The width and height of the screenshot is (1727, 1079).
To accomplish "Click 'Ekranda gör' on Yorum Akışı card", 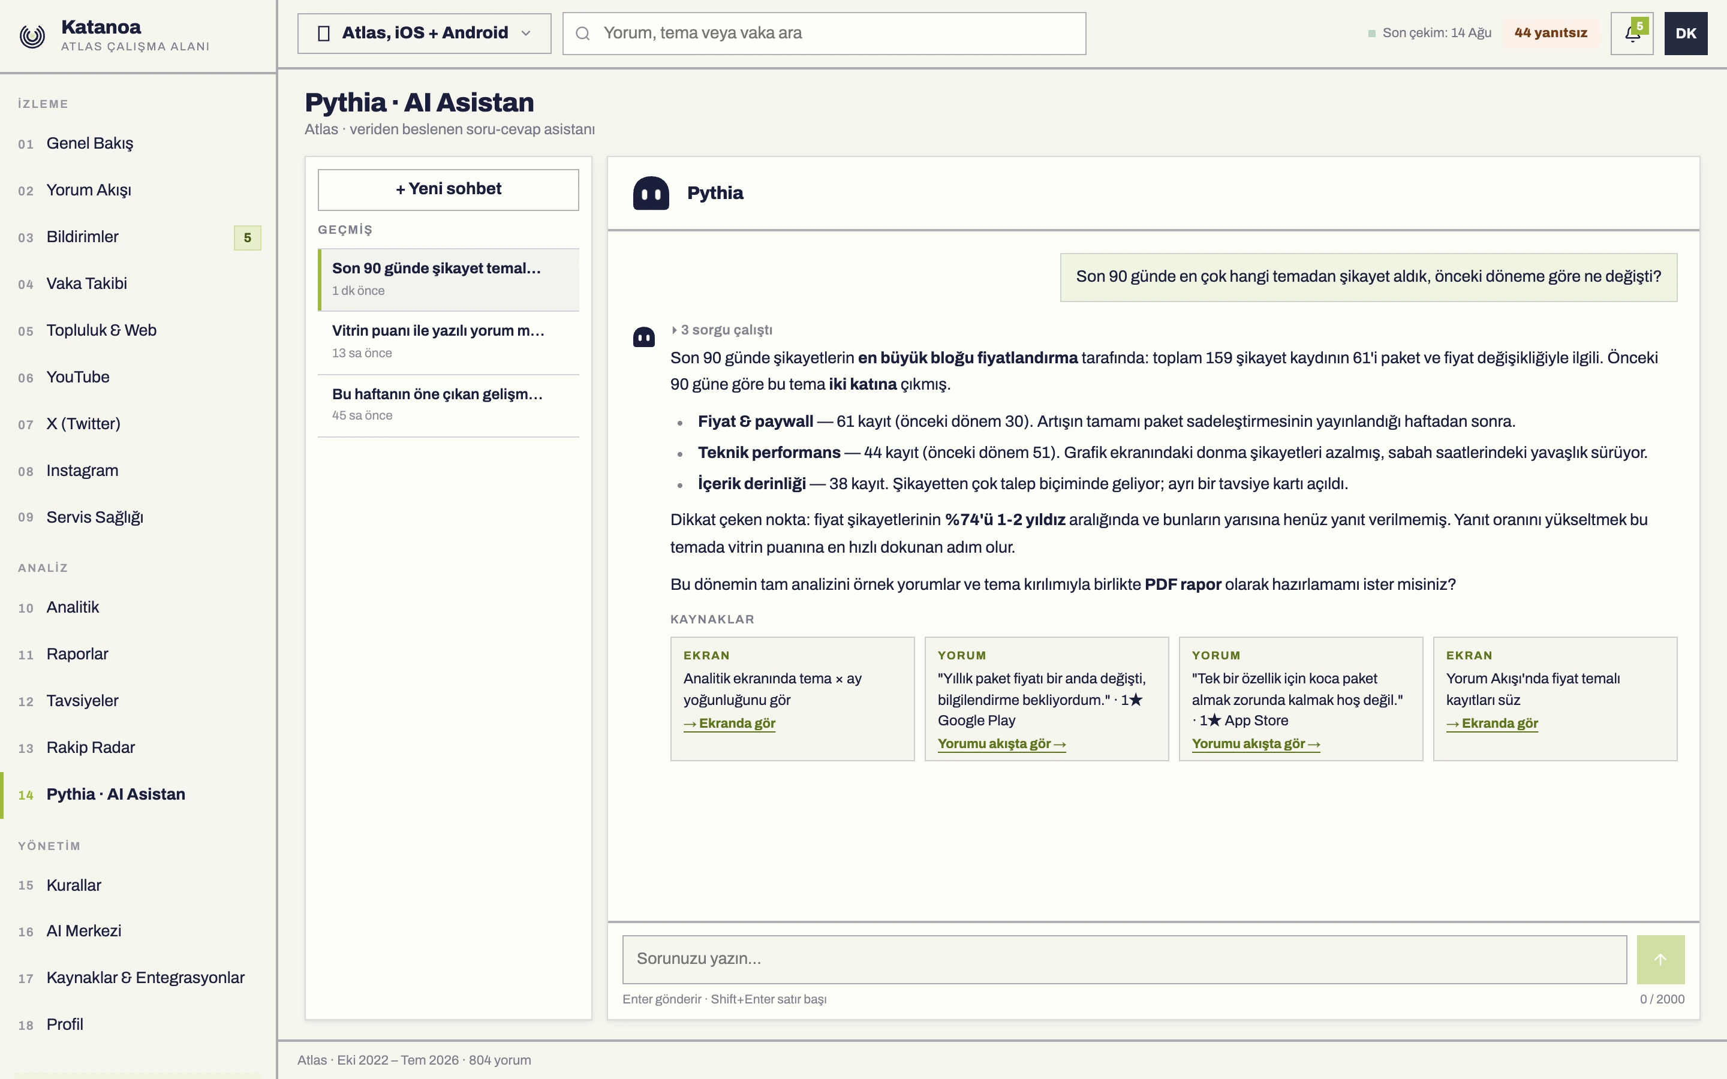I will point(1492,724).
